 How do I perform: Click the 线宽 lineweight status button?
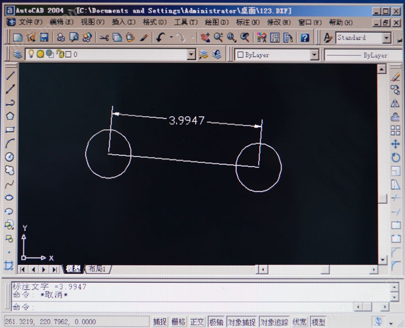click(299, 322)
